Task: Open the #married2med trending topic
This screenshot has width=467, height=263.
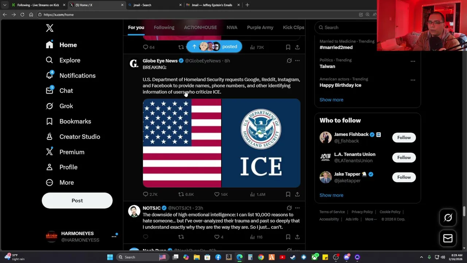Action: [x=336, y=47]
